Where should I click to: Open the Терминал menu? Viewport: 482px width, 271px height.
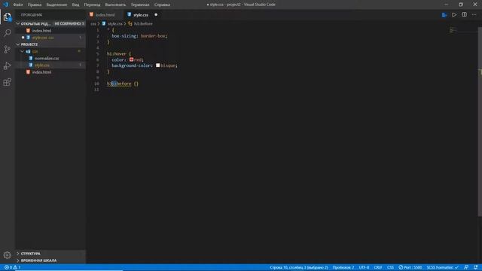pyautogui.click(x=140, y=5)
